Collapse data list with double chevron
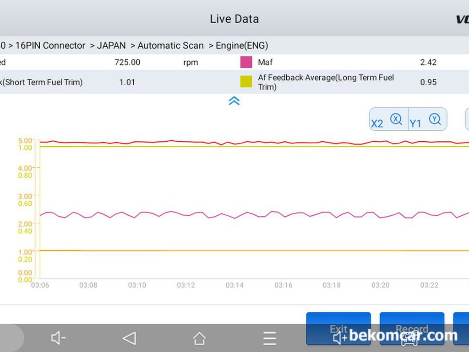This screenshot has height=352, width=469. [x=234, y=101]
